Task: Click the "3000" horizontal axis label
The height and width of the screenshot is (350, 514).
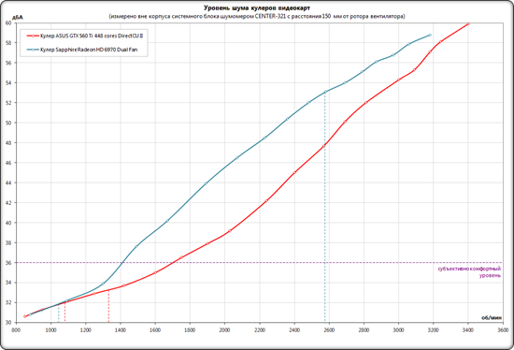Action: coord(398,329)
